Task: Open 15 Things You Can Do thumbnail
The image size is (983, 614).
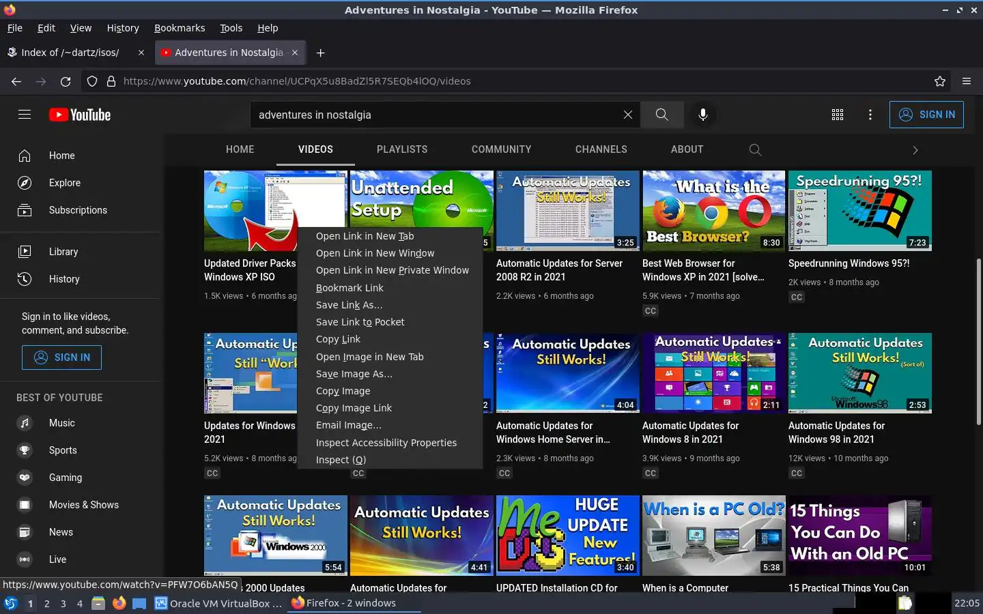Action: coord(860,536)
